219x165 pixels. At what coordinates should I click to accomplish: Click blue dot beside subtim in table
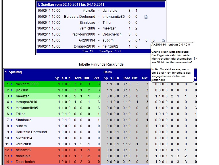click(x=11, y=126)
